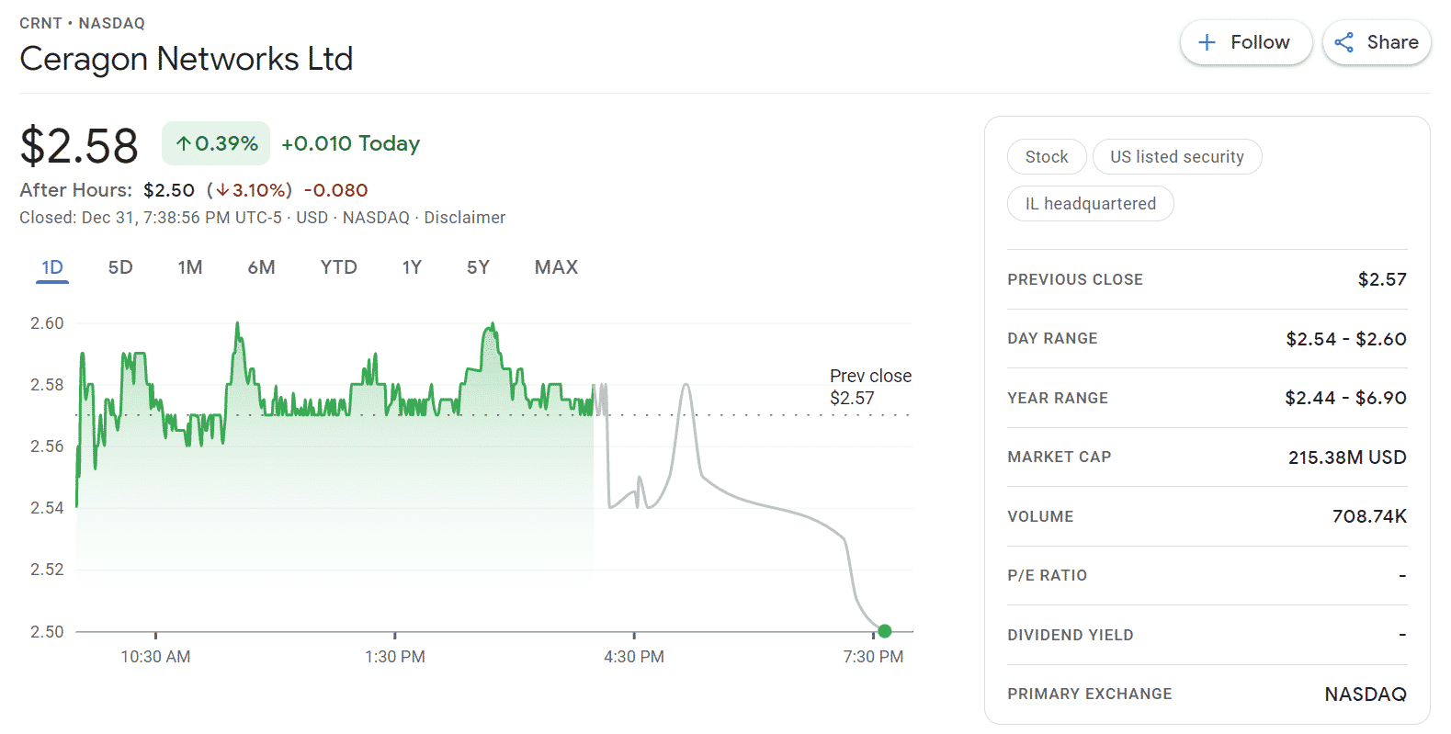This screenshot has width=1451, height=734.
Task: Show the 6M chart range
Action: tap(262, 267)
